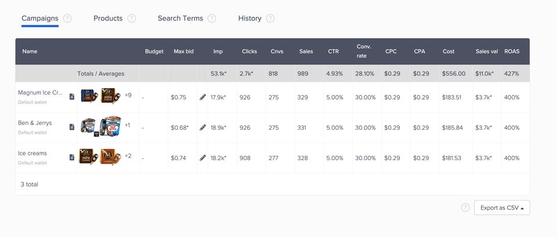
Task: Open the Export as CSV dropdown
Action: (x=502, y=208)
